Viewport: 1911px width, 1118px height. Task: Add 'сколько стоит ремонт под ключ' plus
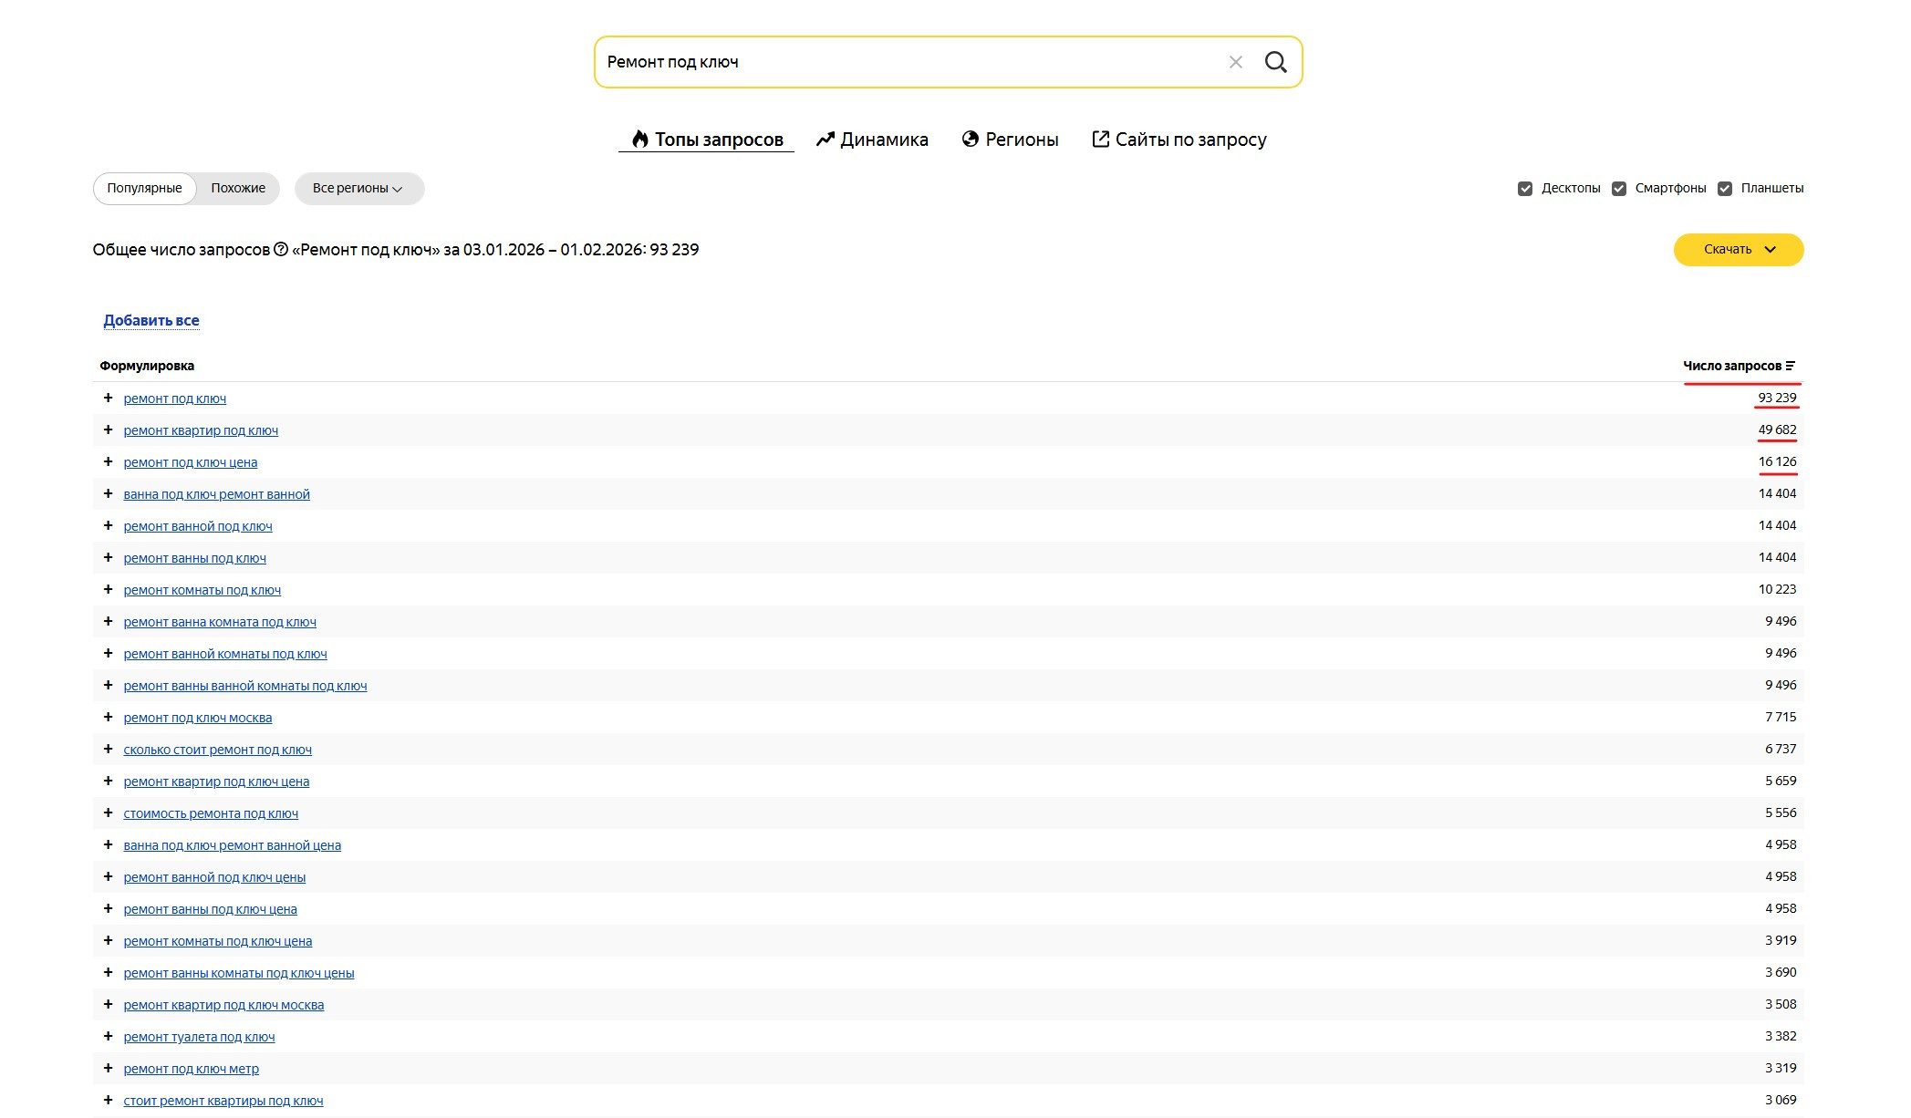pyautogui.click(x=108, y=749)
